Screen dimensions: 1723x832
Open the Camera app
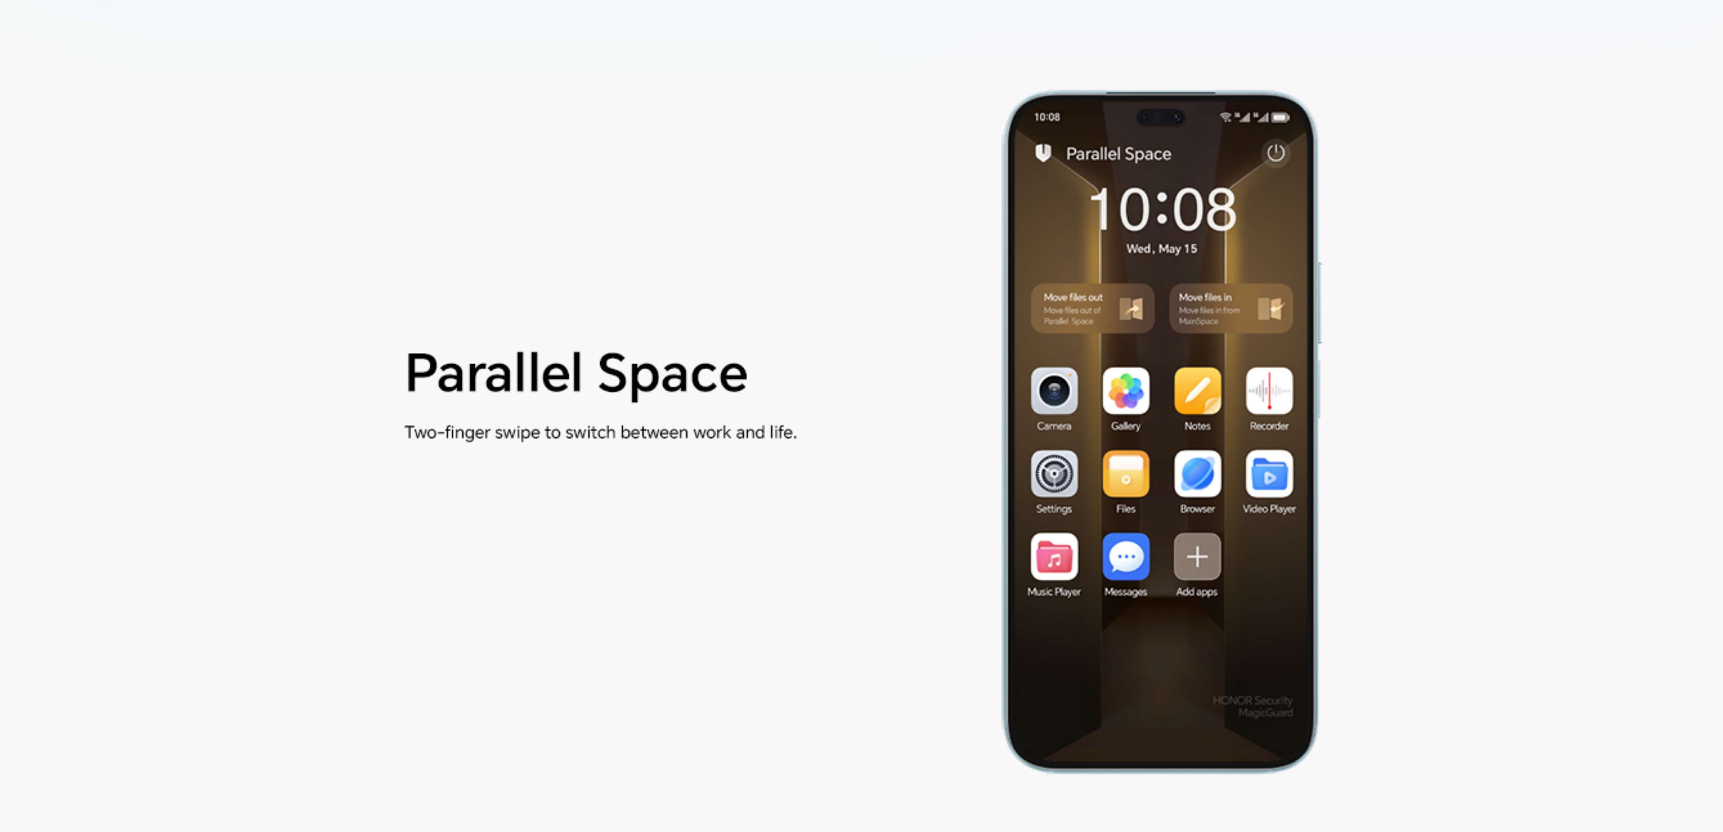pos(1053,398)
